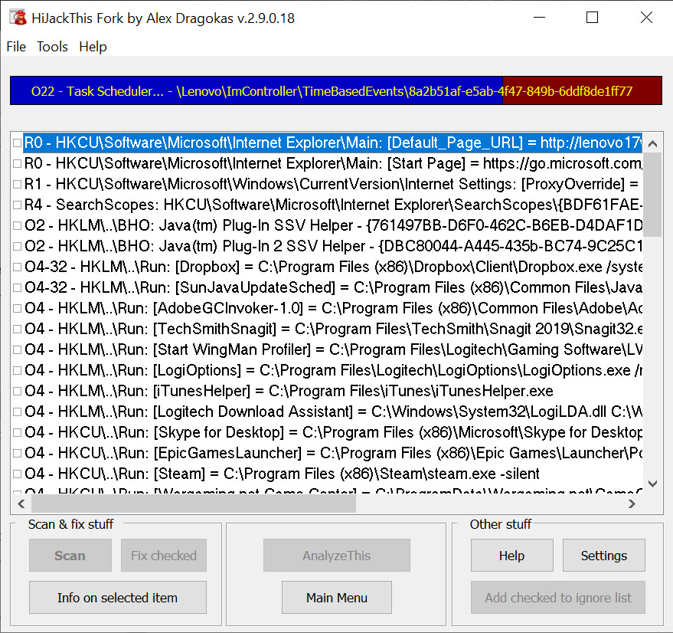Select the Steam steam.exe -silent row text
This screenshot has width=673, height=633.
282,474
